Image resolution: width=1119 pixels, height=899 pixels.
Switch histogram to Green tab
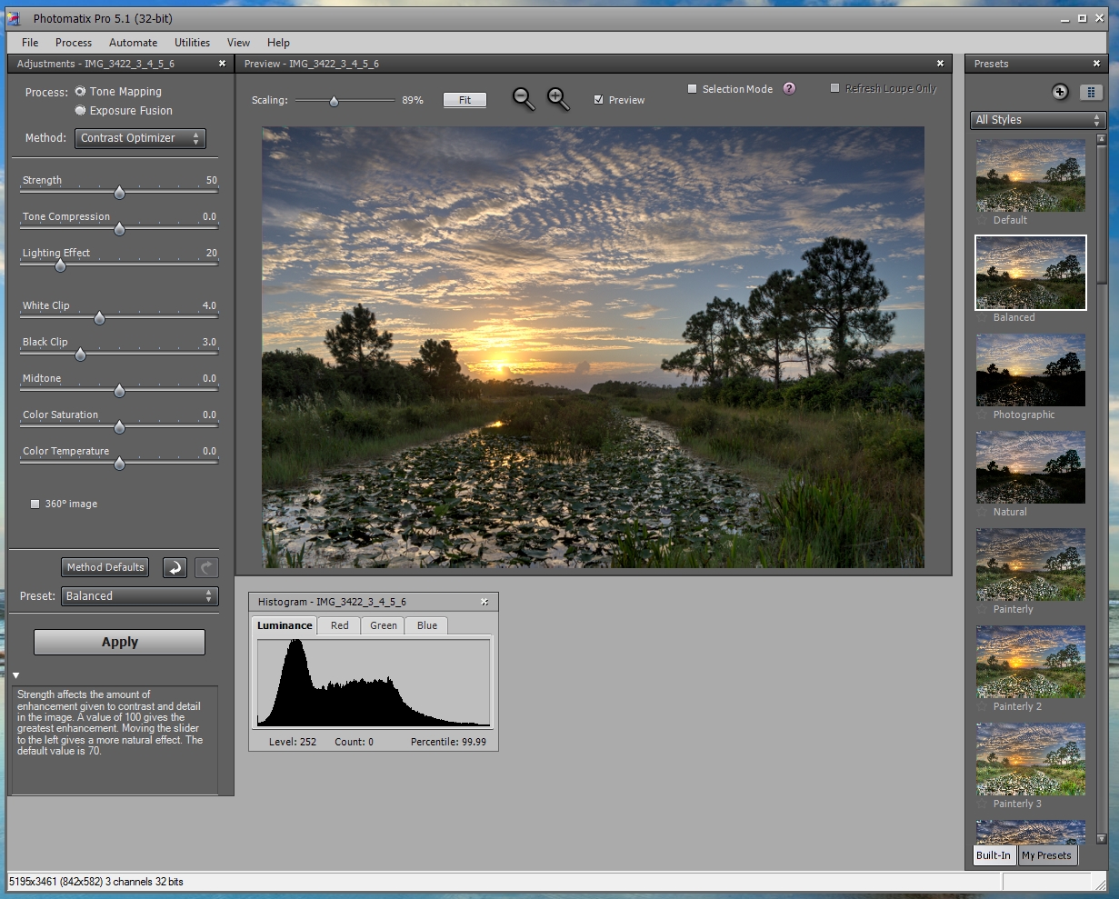pyautogui.click(x=384, y=625)
